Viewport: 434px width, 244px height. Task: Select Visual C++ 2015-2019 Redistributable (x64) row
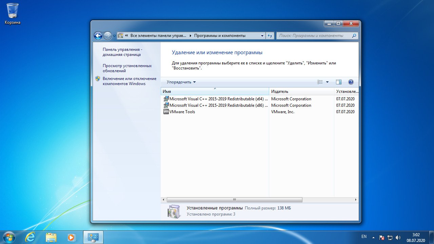click(x=259, y=99)
